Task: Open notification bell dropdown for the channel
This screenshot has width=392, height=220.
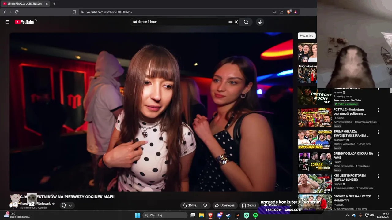Action: point(67,205)
